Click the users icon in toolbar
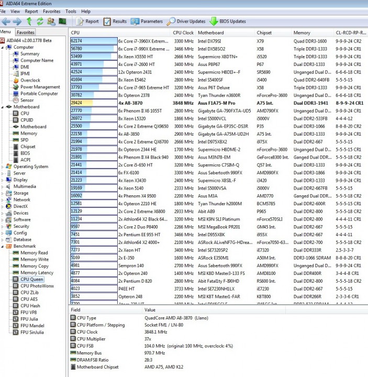 tap(51, 21)
